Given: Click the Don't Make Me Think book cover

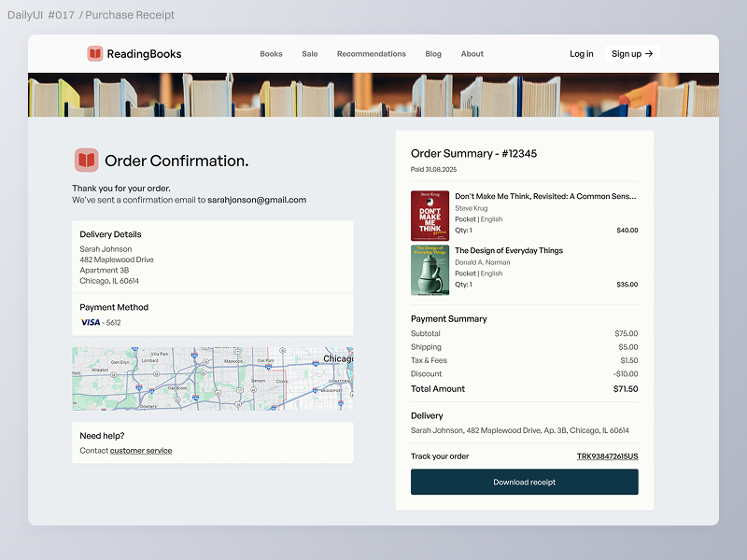Looking at the screenshot, I should (430, 217).
